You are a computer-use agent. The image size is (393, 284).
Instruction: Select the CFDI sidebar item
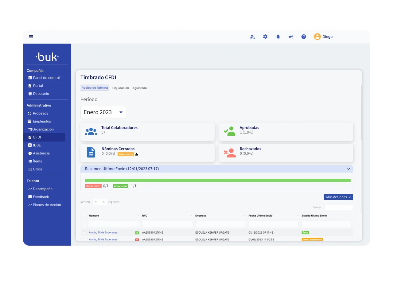44,137
